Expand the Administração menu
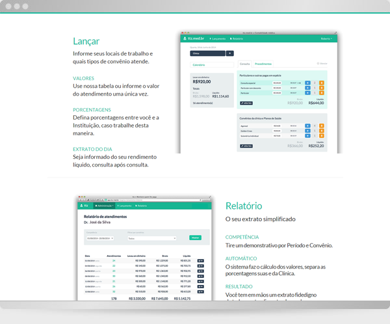Image resolution: width=390 pixels, height=324 pixels. pyautogui.click(x=104, y=206)
